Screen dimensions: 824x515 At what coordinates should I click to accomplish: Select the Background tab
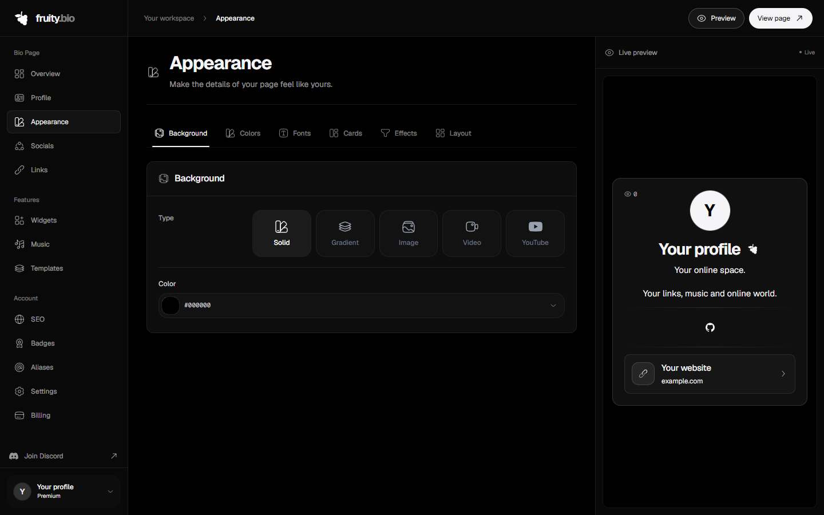[x=181, y=133]
